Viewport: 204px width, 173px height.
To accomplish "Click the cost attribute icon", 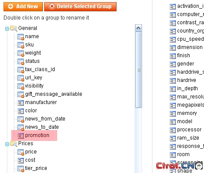I will pos(21,160).
